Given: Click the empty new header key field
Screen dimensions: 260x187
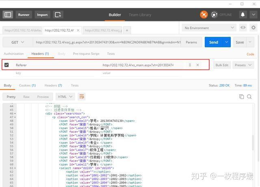Looking at the screenshot, I should (55, 73).
